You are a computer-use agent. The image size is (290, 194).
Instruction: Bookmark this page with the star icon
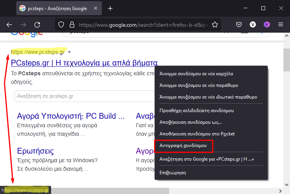[x=215, y=24]
